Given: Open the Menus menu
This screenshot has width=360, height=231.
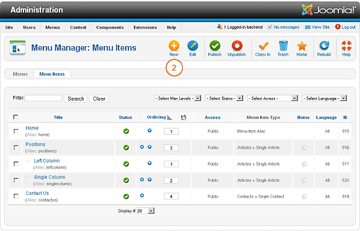Looking at the screenshot, I should click(x=53, y=28).
